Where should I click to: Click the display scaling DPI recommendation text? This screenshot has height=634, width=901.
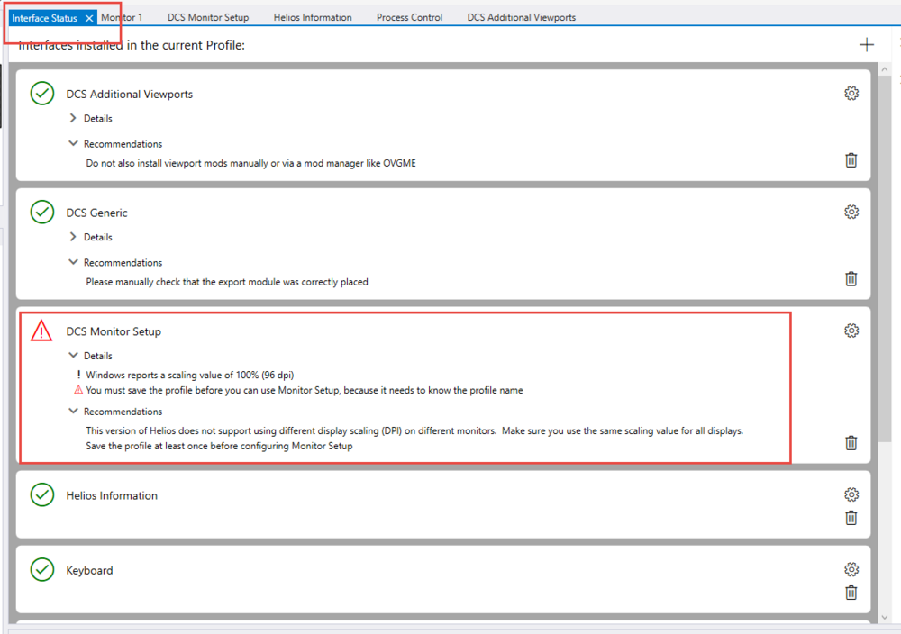[414, 430]
